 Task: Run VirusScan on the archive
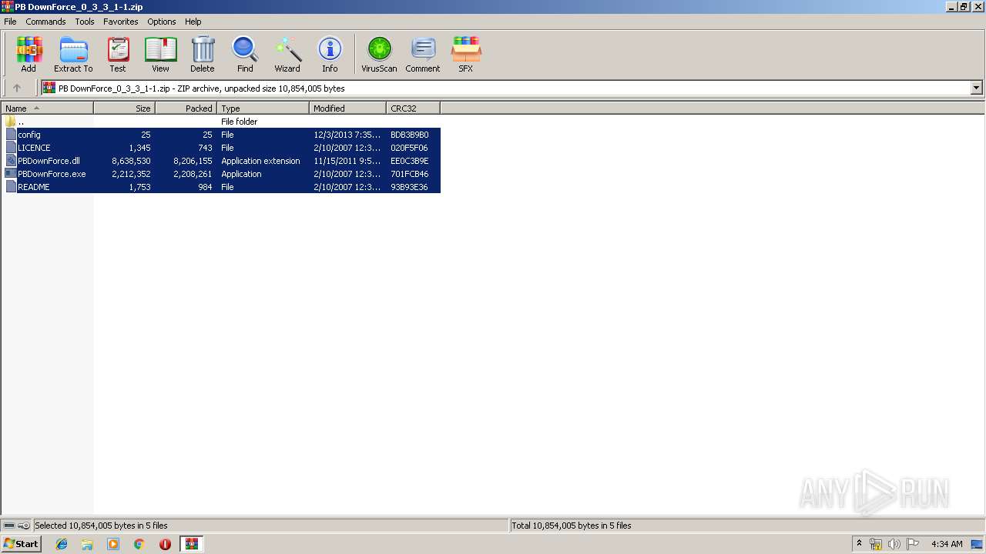pyautogui.click(x=379, y=54)
